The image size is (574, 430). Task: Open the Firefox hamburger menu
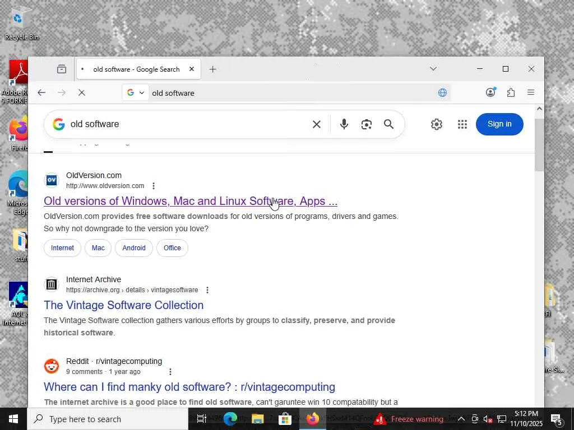[531, 92]
